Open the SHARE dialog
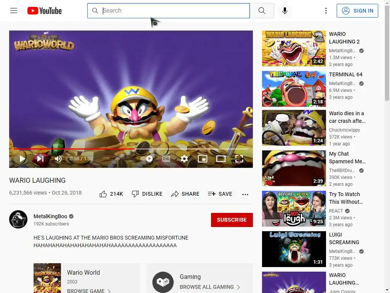Screen dimensions: 390x293 coord(185,194)
